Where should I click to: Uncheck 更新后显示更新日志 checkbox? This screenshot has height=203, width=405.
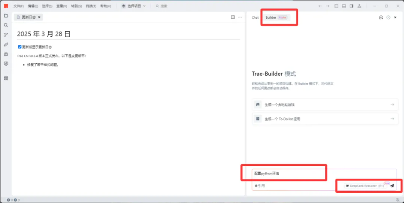pos(20,47)
